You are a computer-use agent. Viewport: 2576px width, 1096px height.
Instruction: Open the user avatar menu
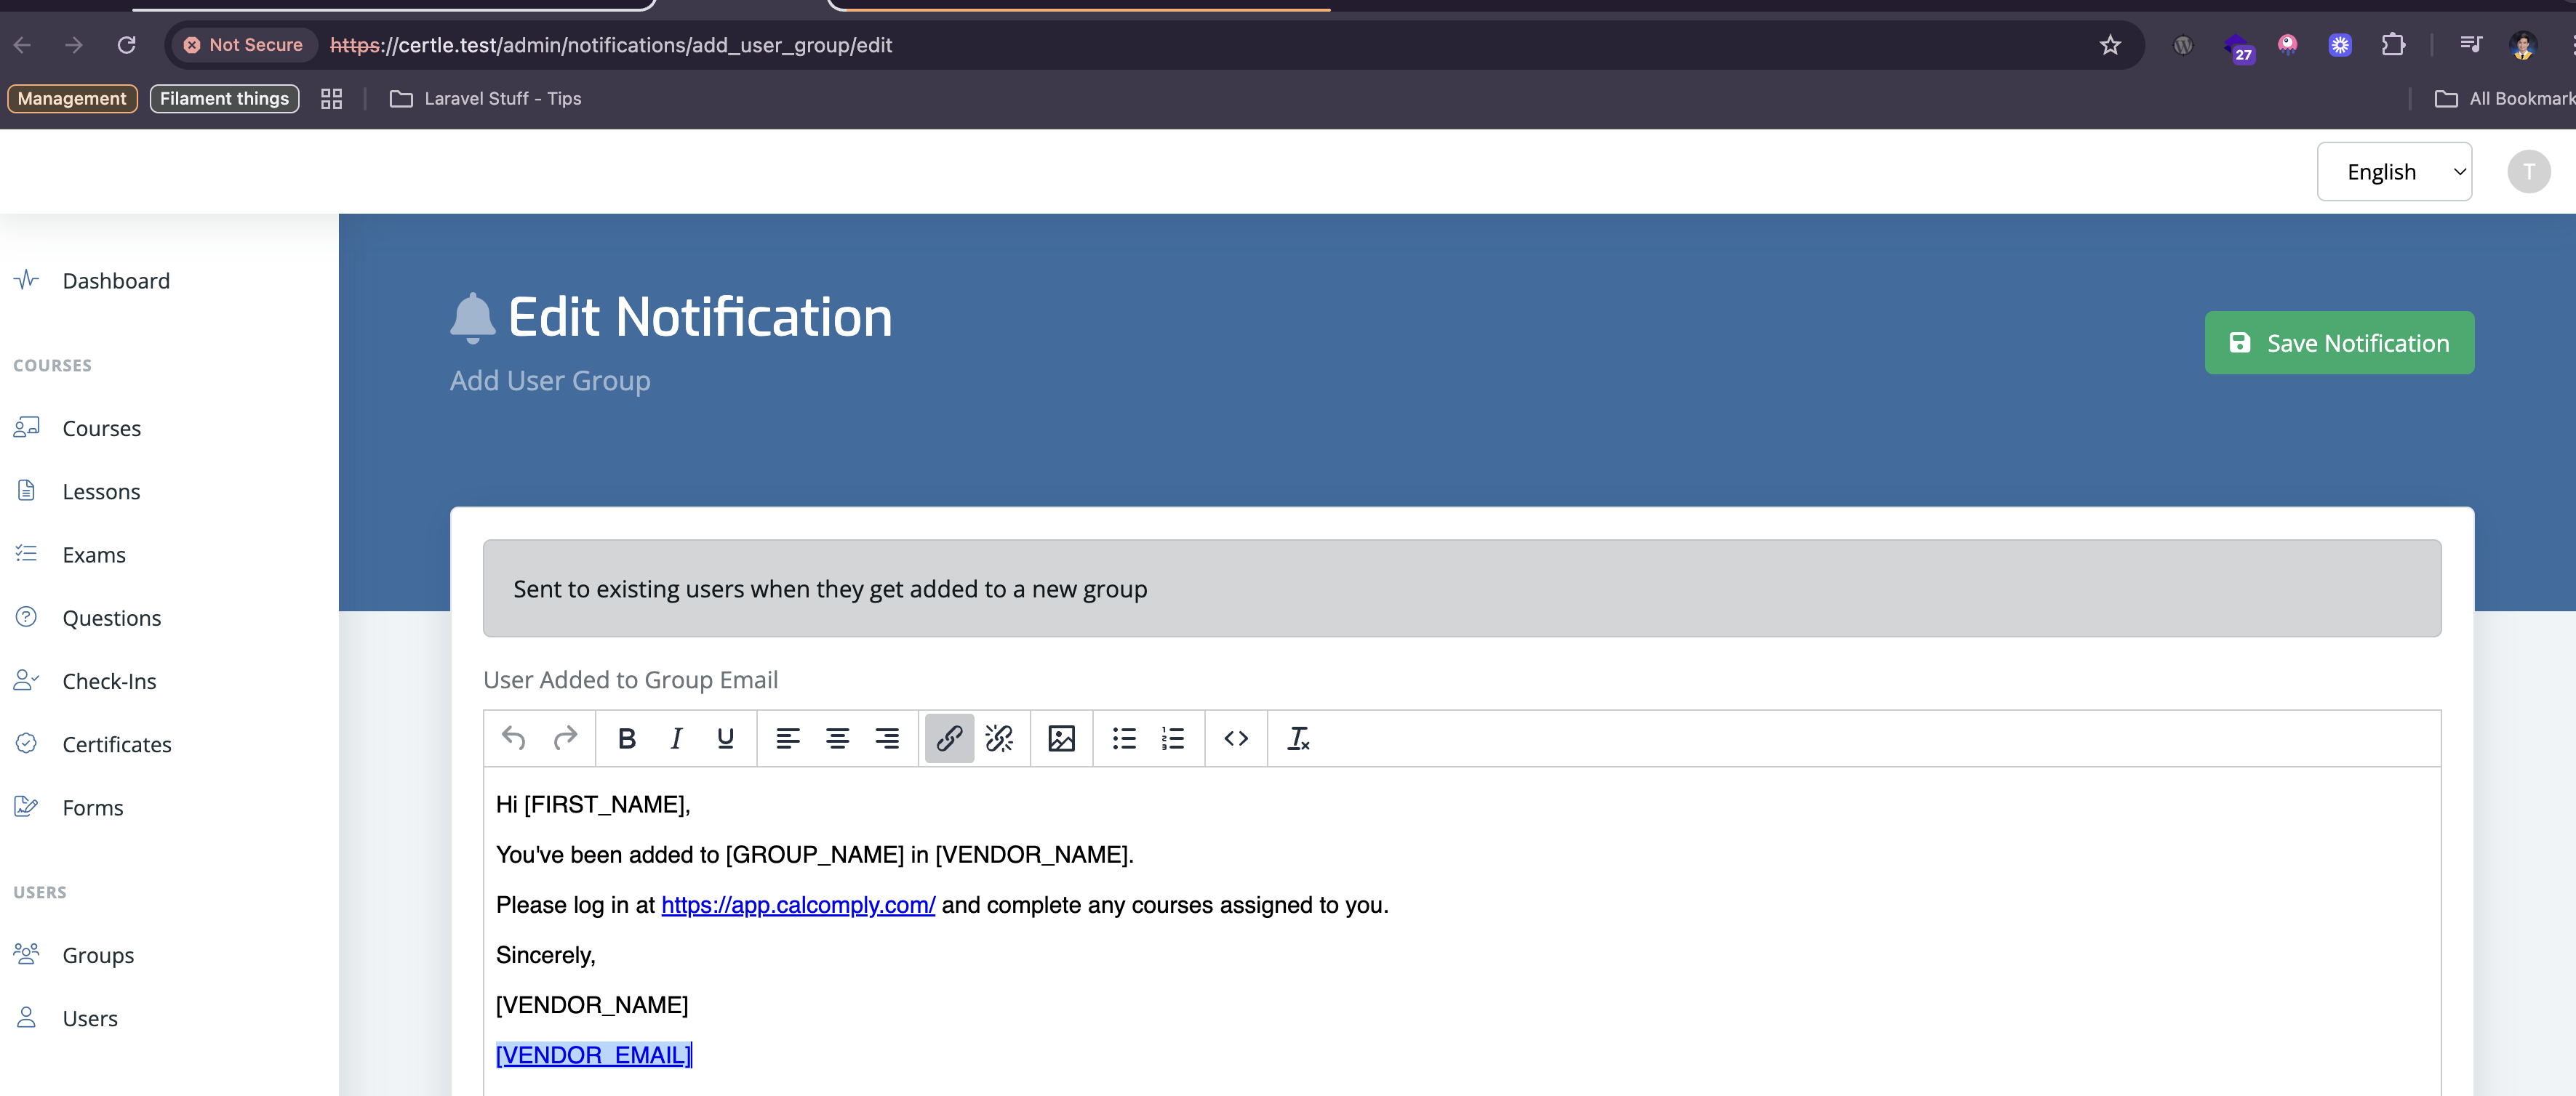(2528, 172)
